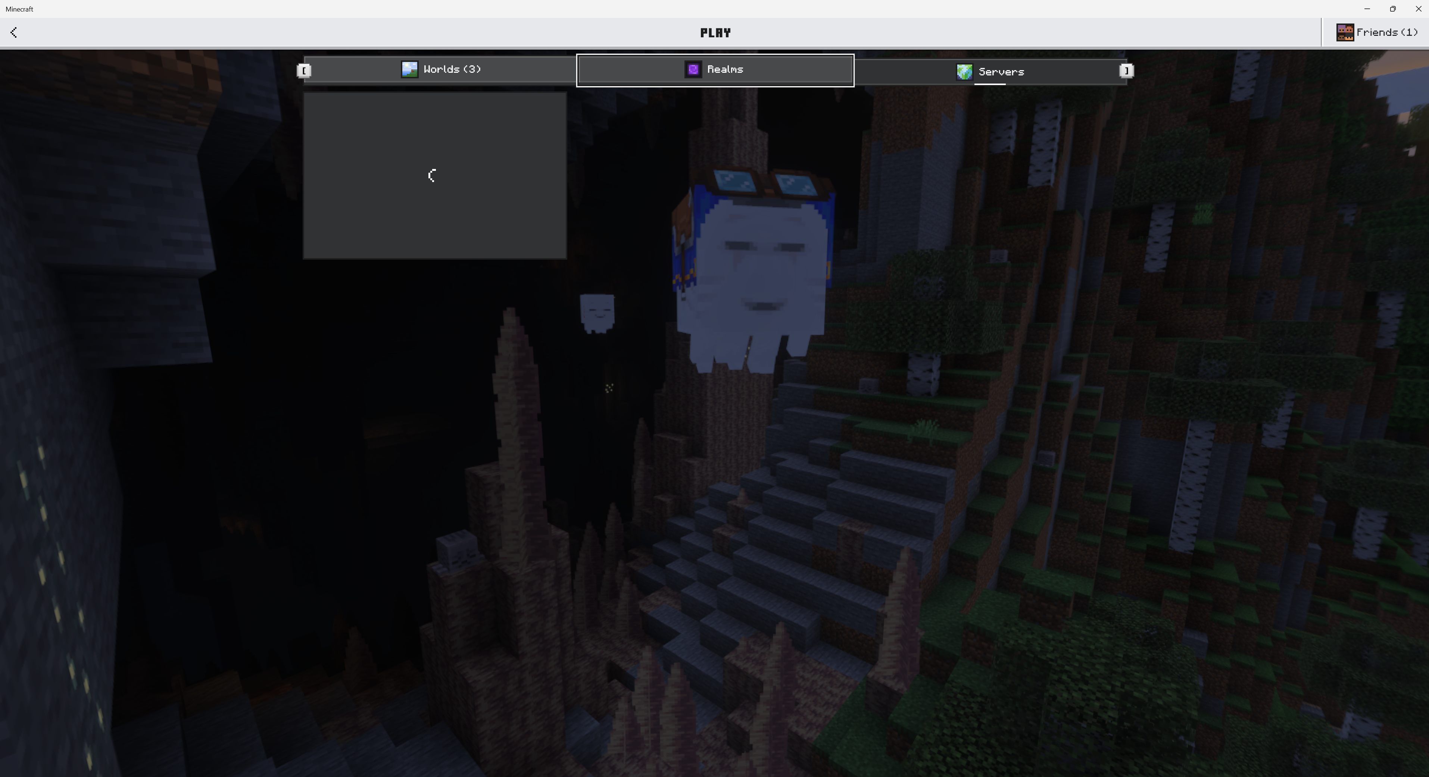Go back using the left arrow
This screenshot has width=1429, height=777.
tap(14, 33)
